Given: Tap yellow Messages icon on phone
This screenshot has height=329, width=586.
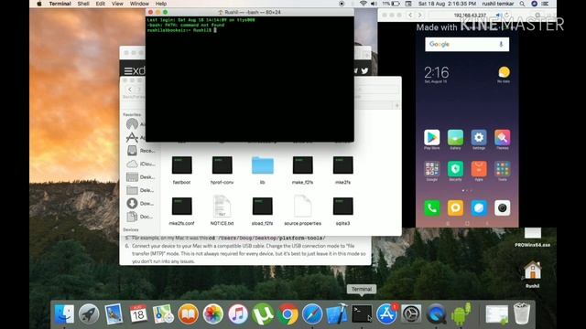Looking at the screenshot, I should tap(455, 207).
